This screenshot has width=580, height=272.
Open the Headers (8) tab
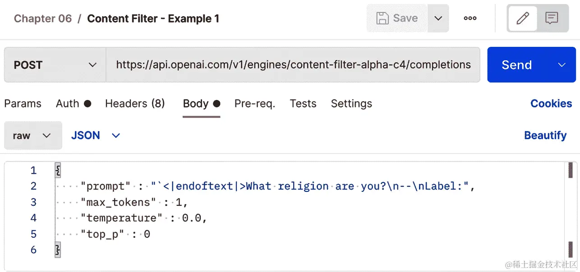click(x=135, y=104)
